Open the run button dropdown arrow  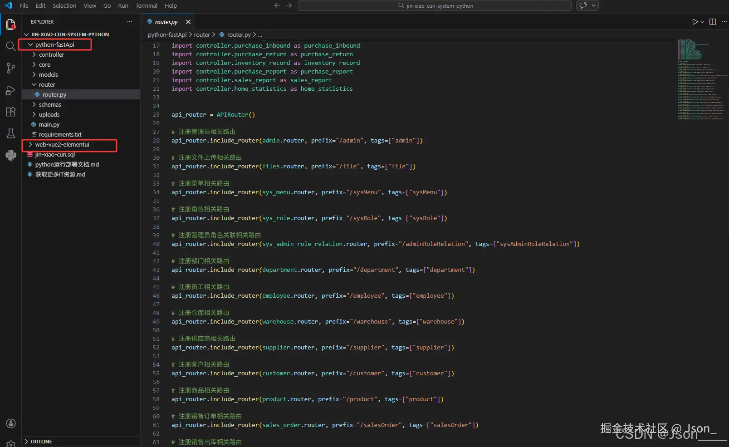[x=702, y=22]
